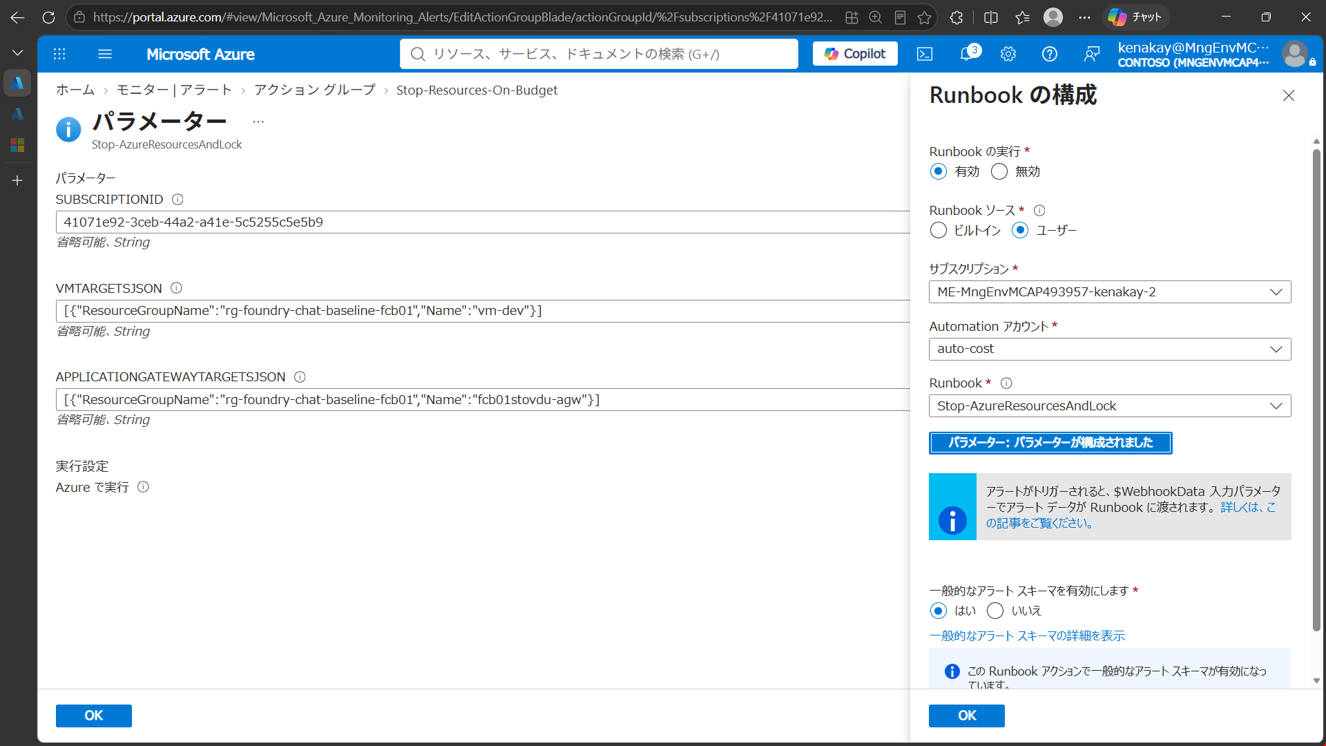Launch Azure Cloud Shell

pos(925,54)
